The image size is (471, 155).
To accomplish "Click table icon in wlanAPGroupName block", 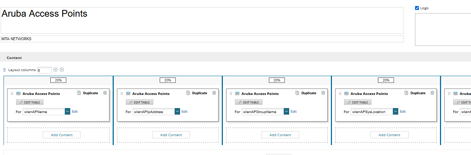I will click(237, 93).
